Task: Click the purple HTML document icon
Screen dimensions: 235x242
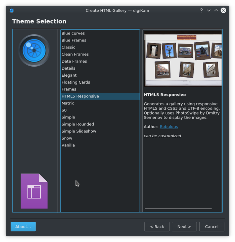Action: click(x=34, y=191)
